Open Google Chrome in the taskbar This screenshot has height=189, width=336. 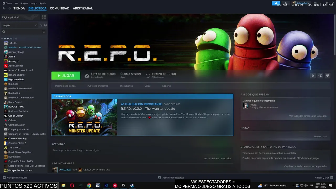[89, 186]
